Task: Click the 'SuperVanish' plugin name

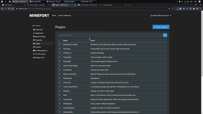Action: (x=68, y=99)
